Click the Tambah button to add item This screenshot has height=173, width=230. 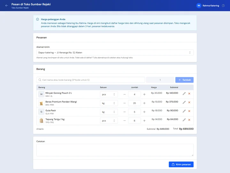point(184,80)
